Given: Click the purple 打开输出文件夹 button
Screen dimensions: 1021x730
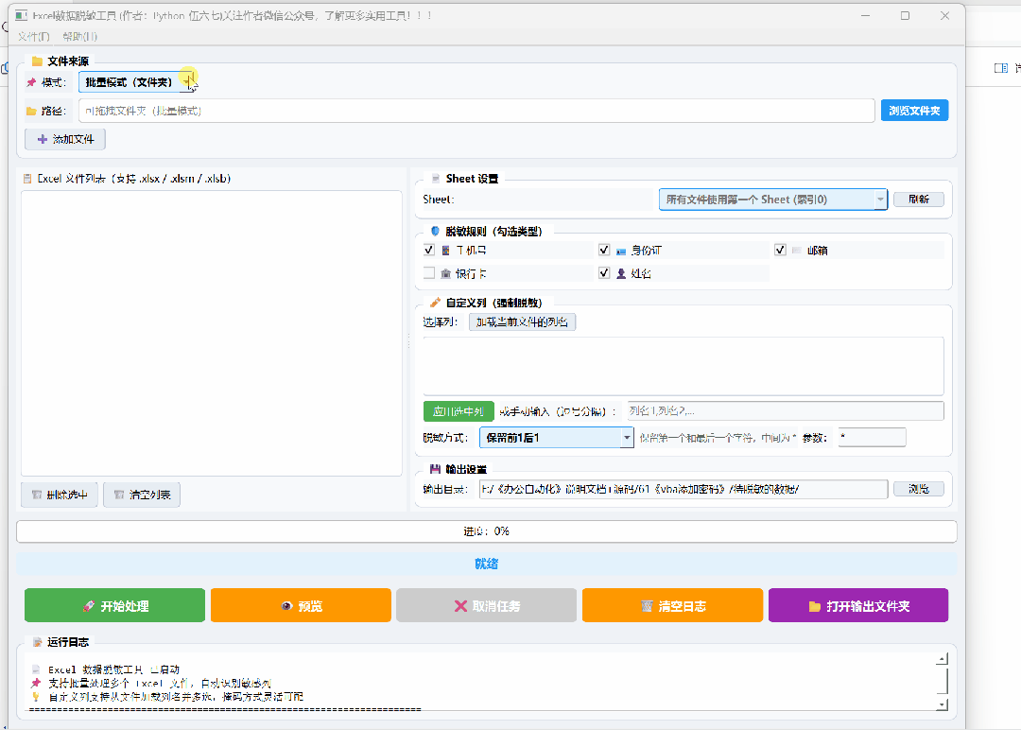Looking at the screenshot, I should pyautogui.click(x=858, y=605).
